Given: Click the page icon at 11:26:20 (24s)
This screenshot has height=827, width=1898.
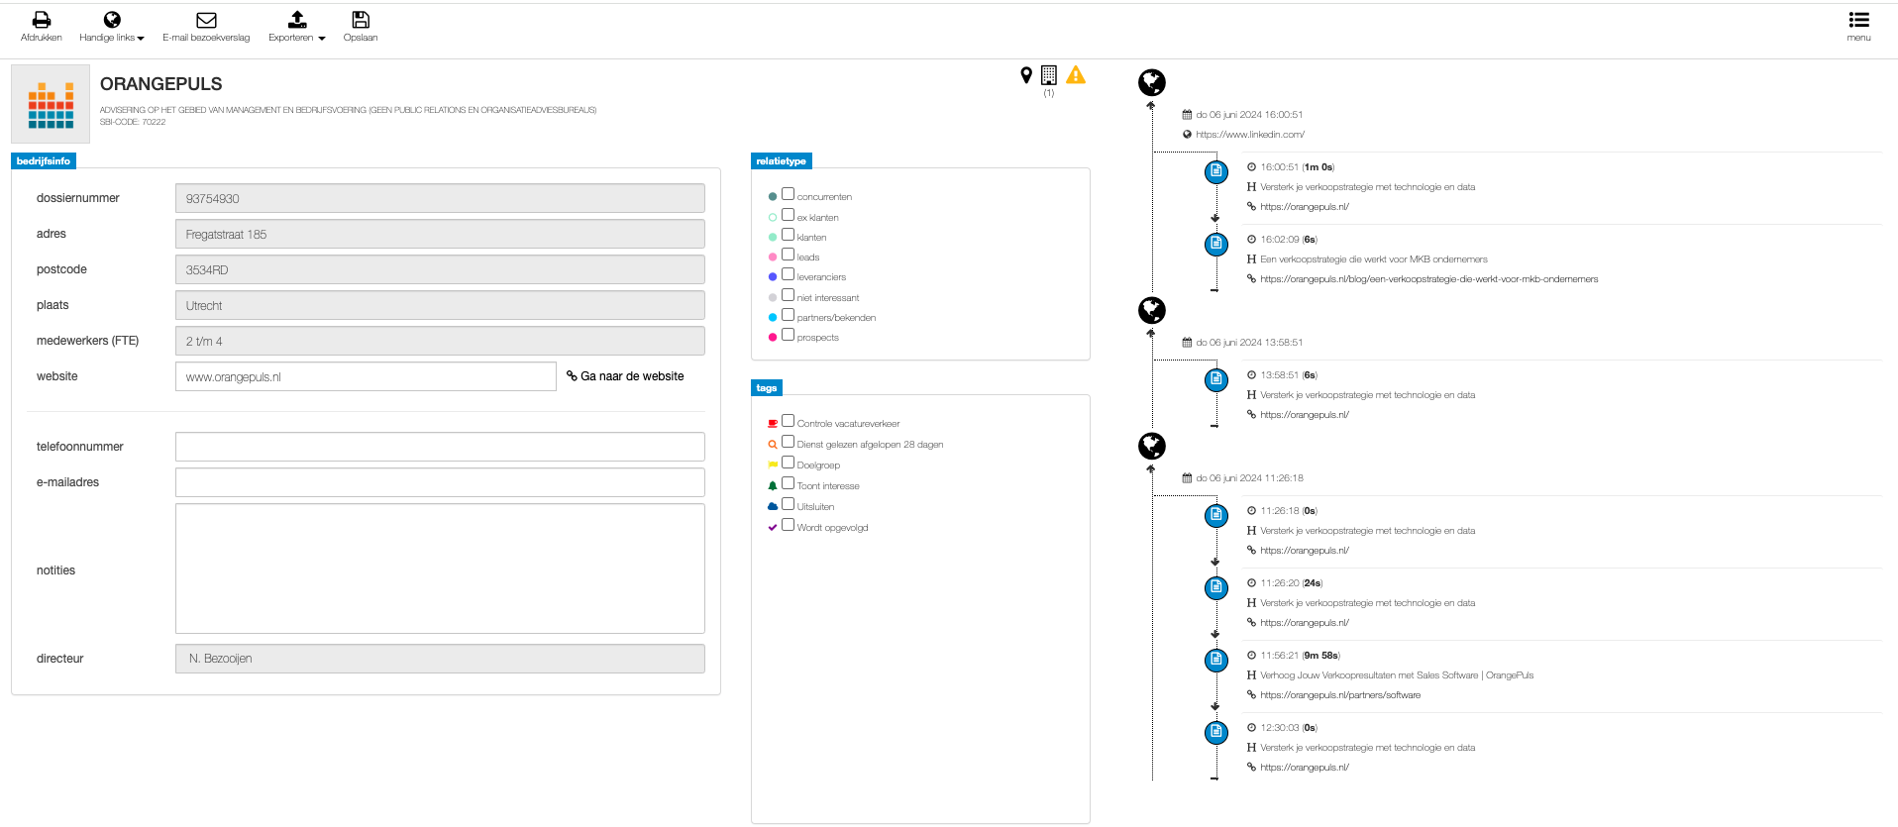Looking at the screenshot, I should [x=1215, y=587].
